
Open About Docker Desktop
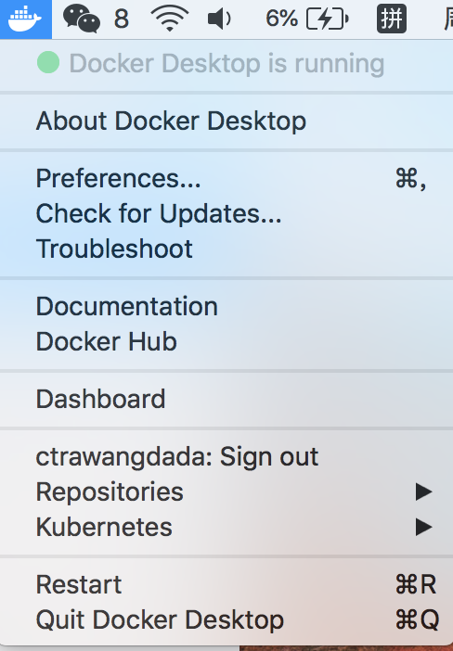click(x=226, y=121)
